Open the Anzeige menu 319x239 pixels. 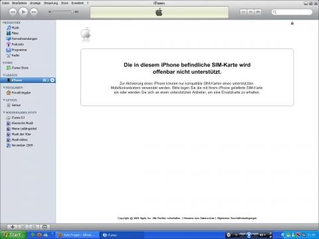35,3
